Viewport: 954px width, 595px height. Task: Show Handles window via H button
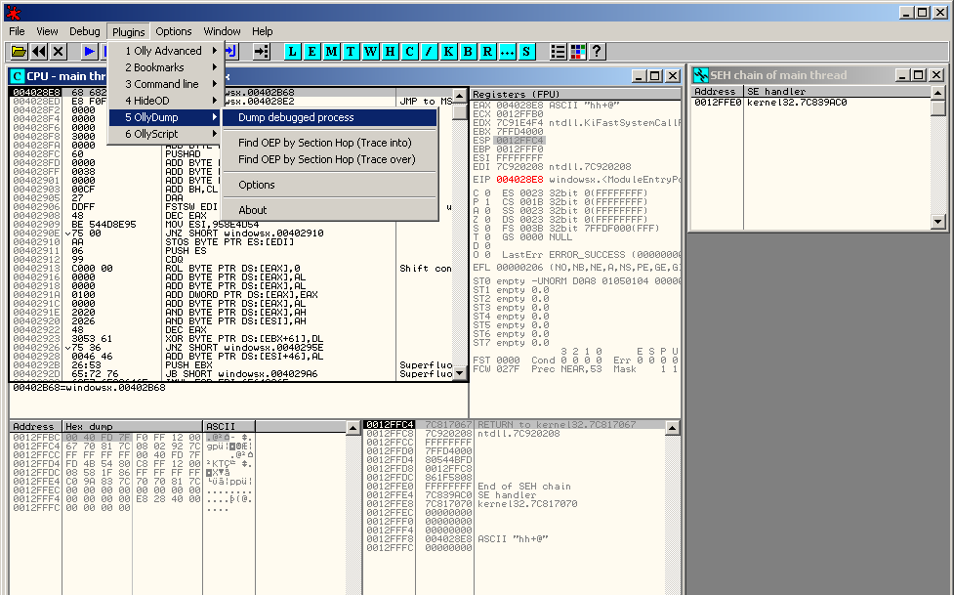coord(391,51)
